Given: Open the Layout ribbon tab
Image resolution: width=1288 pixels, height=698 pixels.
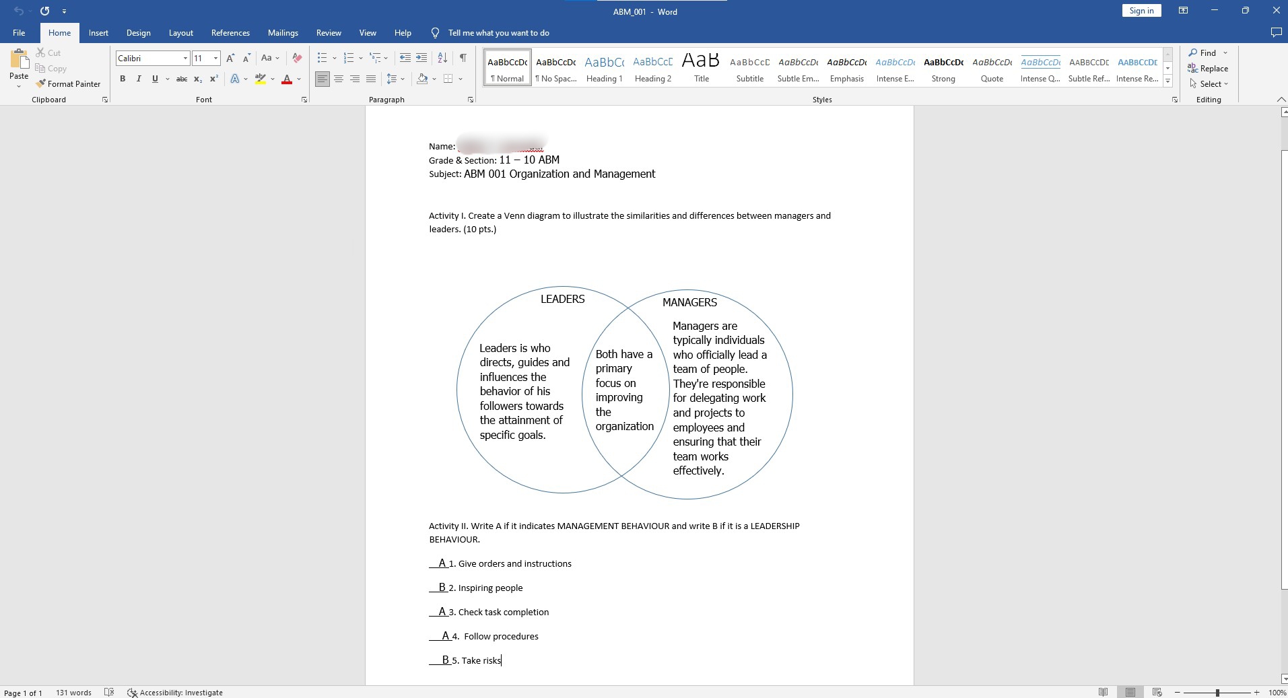Looking at the screenshot, I should coord(180,33).
